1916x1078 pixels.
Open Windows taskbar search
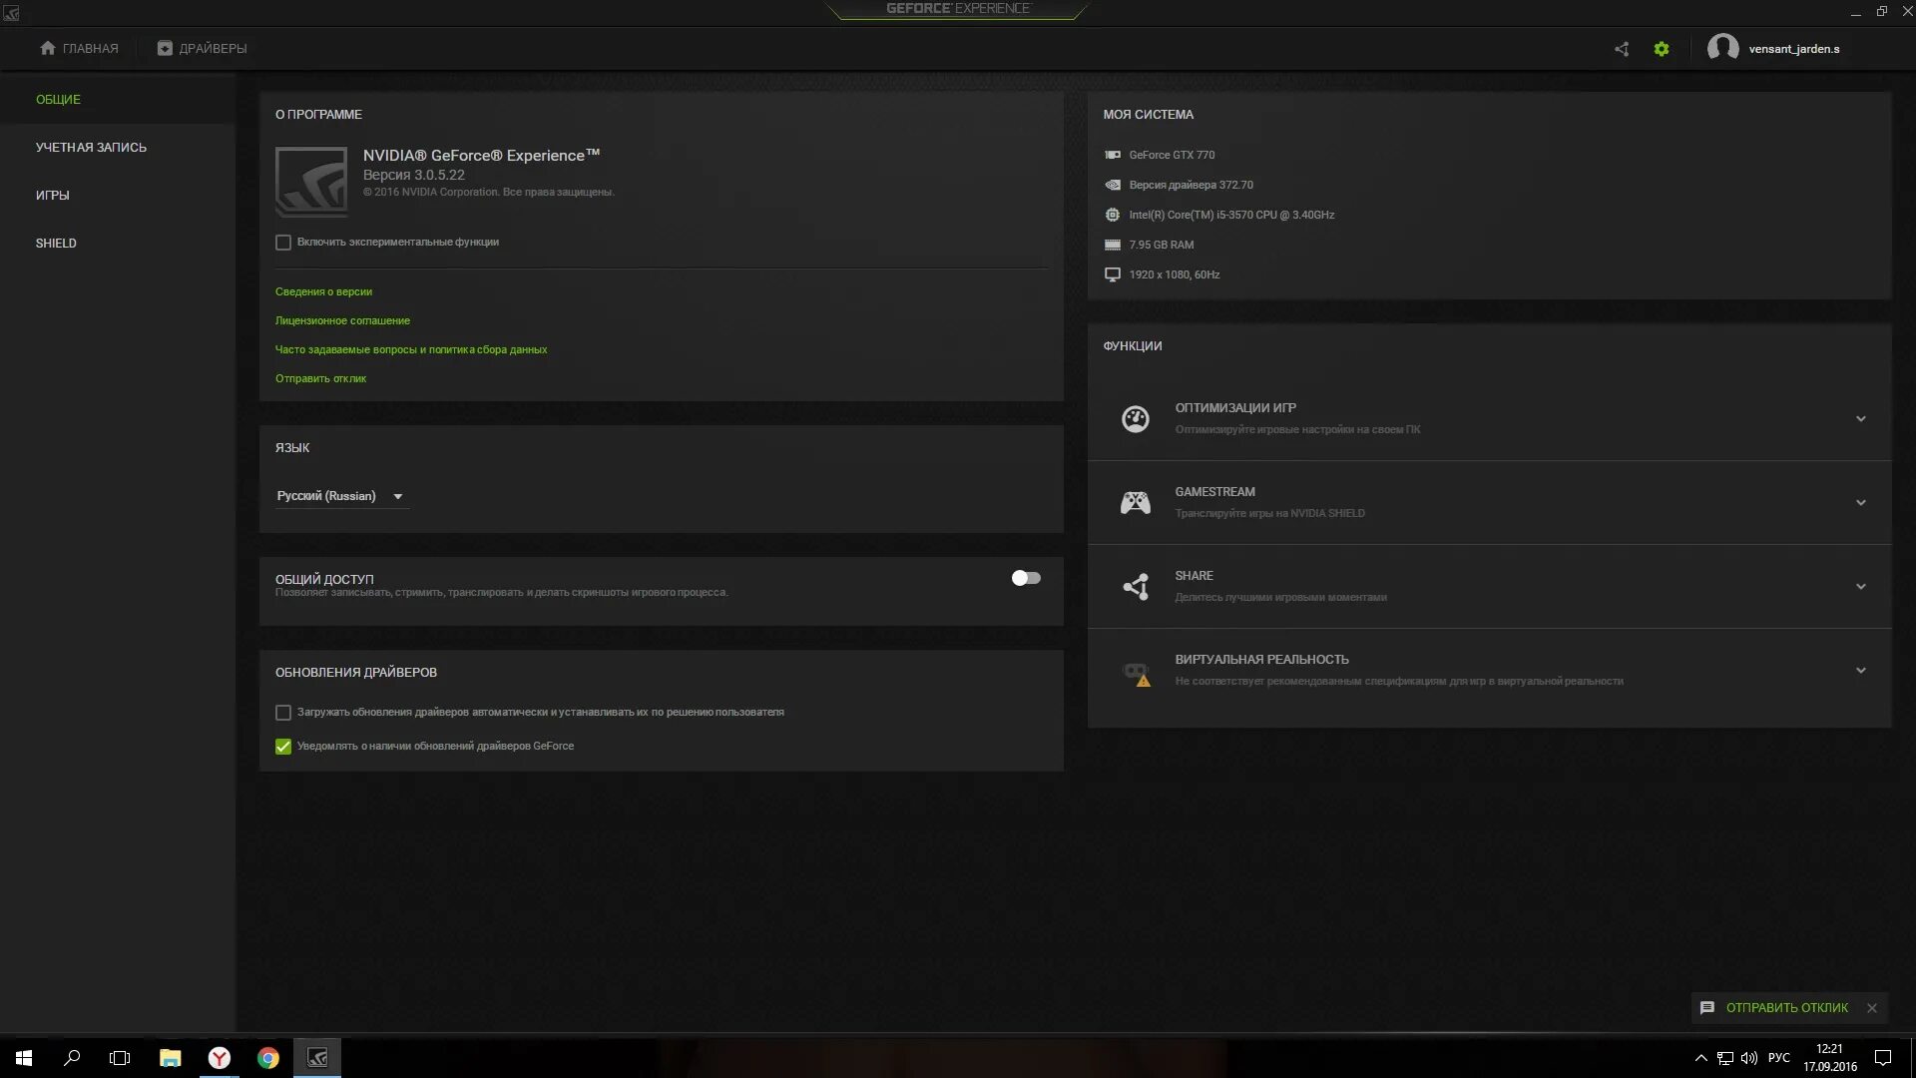click(72, 1058)
